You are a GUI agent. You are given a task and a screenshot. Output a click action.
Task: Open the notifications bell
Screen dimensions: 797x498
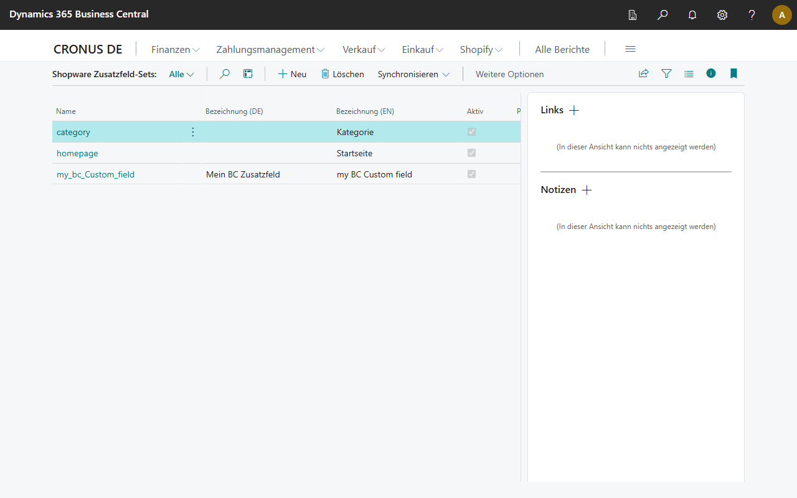pos(692,15)
